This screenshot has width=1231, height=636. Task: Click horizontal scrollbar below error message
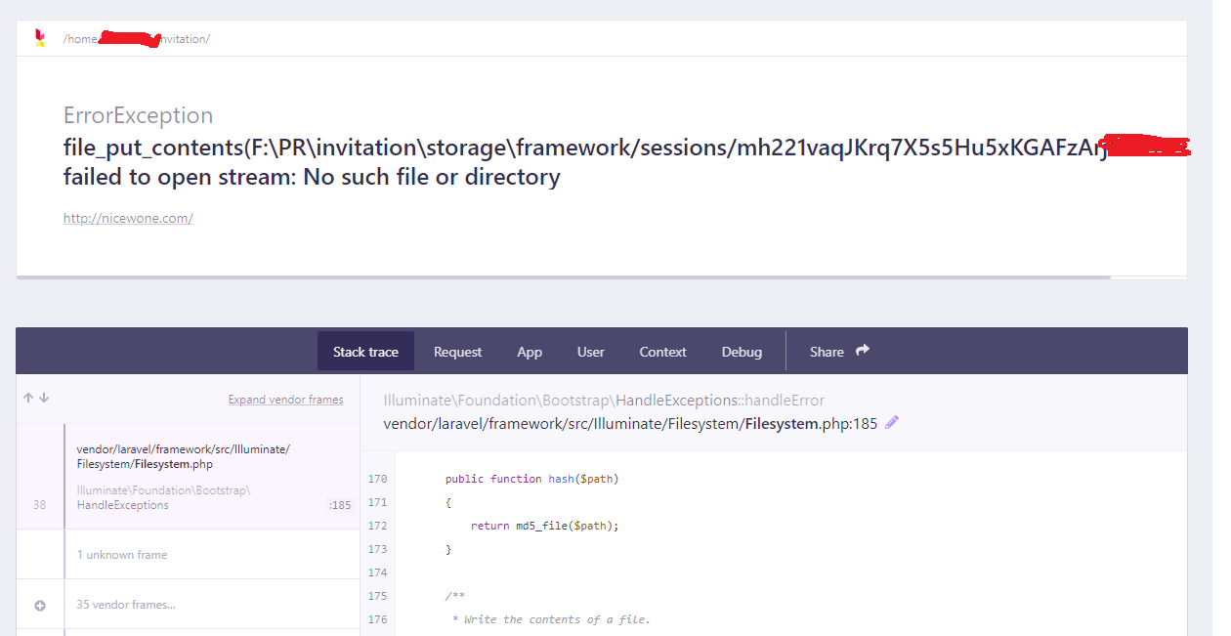563,277
